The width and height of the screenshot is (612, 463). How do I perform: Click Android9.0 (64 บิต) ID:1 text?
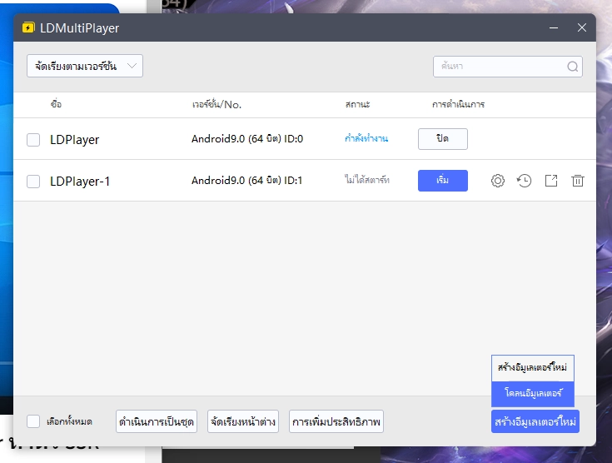pos(247,181)
